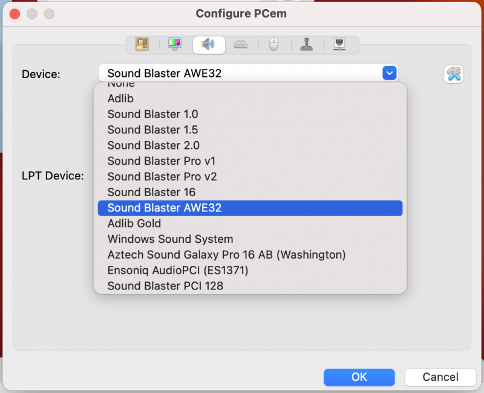
Task: Choose Adlib Gold sound device
Action: pyautogui.click(x=134, y=223)
